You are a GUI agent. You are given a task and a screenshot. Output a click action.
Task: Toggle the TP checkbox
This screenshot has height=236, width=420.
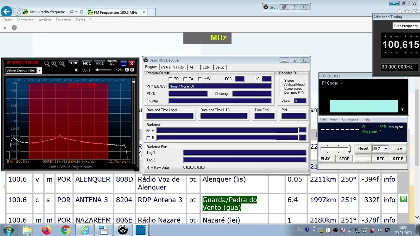(170, 79)
